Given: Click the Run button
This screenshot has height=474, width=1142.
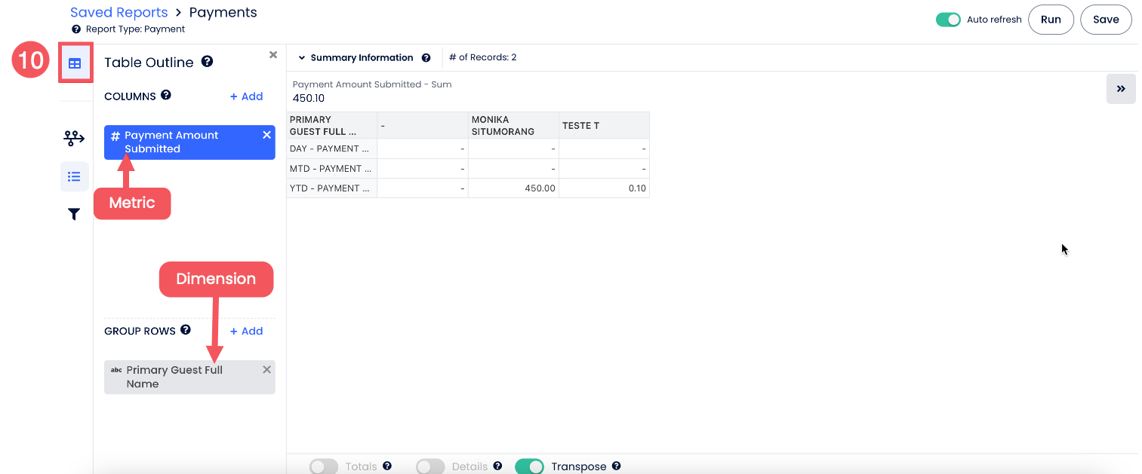Looking at the screenshot, I should click(x=1051, y=20).
